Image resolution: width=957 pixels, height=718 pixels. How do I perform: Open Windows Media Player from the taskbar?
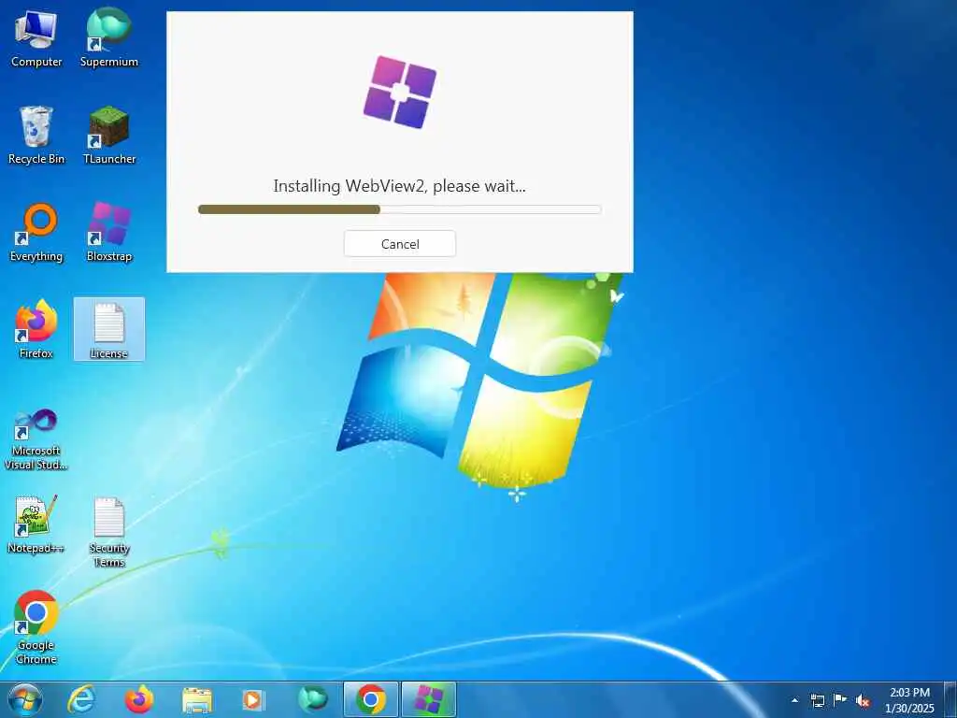pos(254,699)
